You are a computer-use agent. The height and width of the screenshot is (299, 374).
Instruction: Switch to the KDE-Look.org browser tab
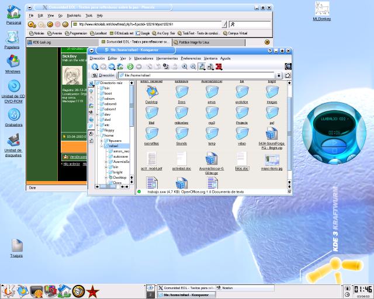(x=42, y=42)
